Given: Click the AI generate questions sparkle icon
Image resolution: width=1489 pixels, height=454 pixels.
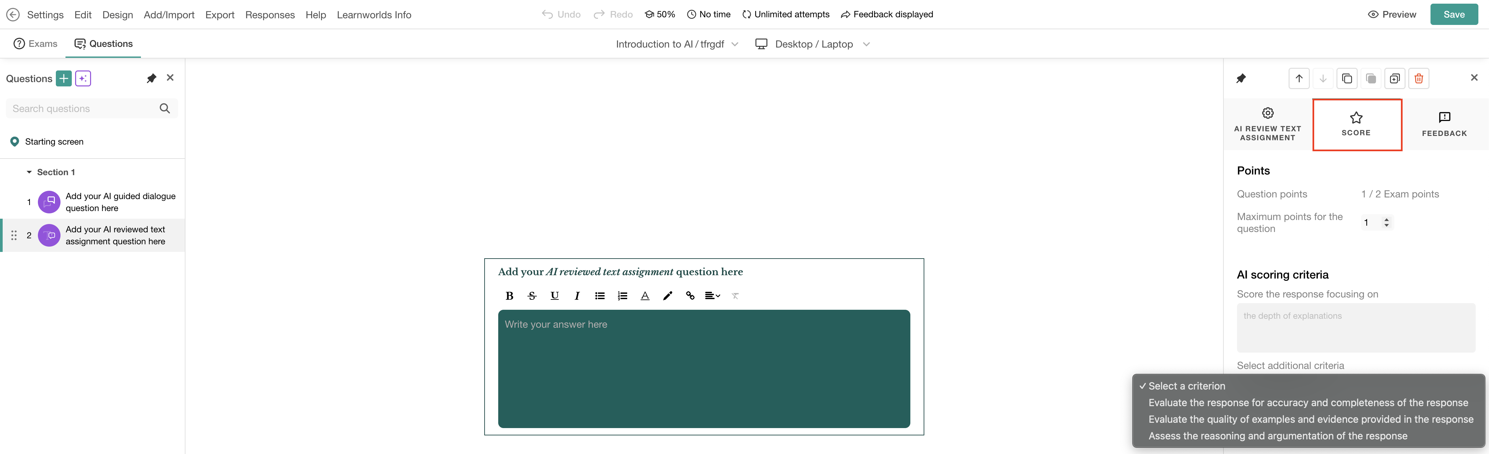Looking at the screenshot, I should pos(83,79).
